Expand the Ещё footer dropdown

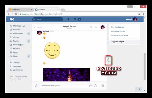tap(20, 79)
